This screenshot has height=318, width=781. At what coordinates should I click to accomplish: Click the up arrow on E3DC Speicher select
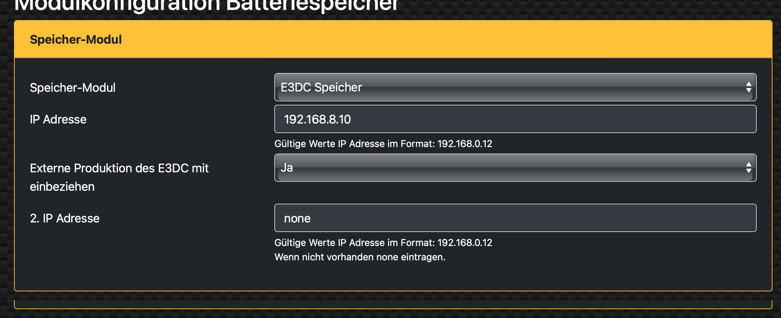pyautogui.click(x=749, y=84)
